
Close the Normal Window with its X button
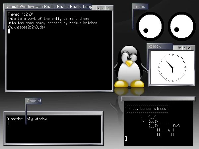(x=107, y=8)
